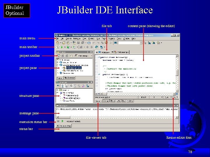Viewport: 210px width, 157px height.
Task: Select the Source viewer tab
Action: click(99, 101)
